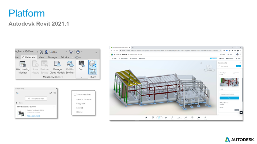Toggle Show Resolved in Comments panel
The width and height of the screenshot is (257, 144).
pos(219,66)
